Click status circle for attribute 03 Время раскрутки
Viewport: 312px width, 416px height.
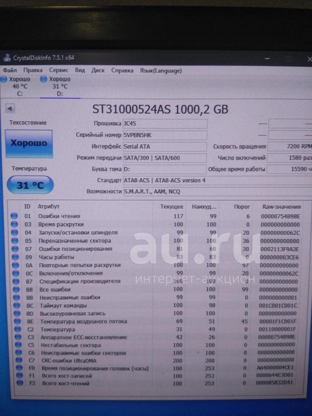tap(14, 224)
